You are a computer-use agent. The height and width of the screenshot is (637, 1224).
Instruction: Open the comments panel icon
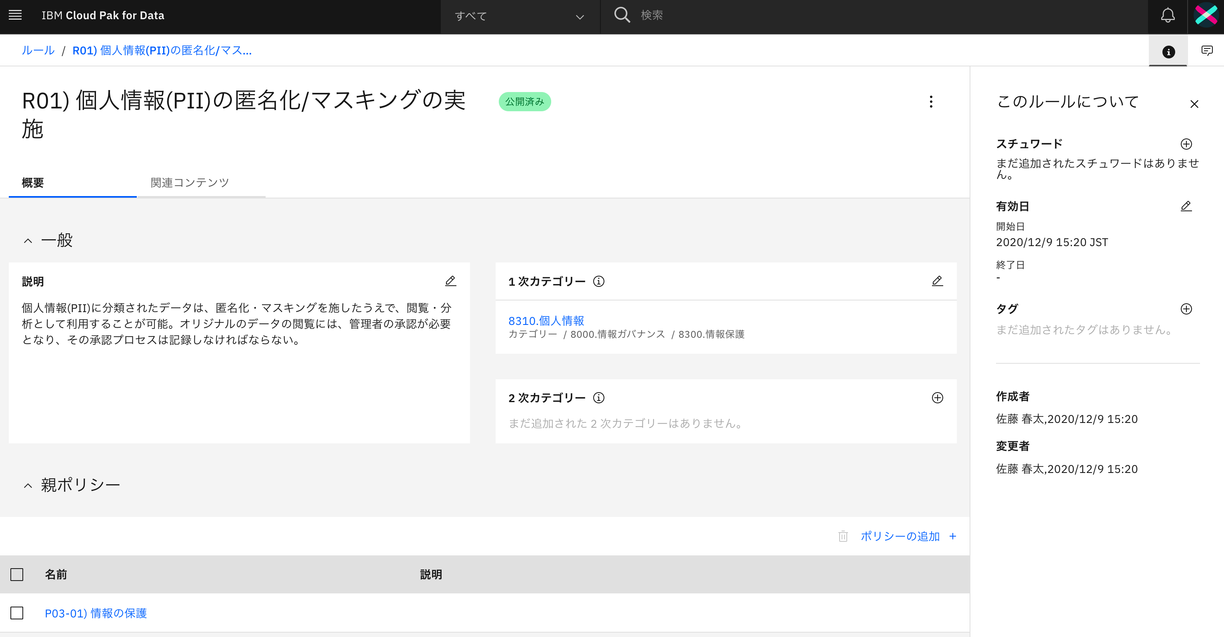[x=1206, y=50]
